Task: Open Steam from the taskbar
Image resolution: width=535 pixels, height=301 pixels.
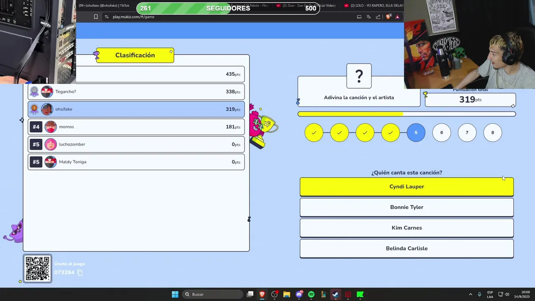Action: tap(336, 294)
